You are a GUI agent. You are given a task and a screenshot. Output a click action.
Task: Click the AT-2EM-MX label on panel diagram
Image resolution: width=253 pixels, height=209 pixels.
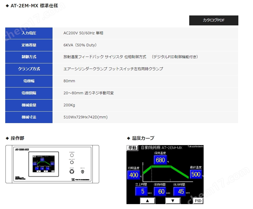point(22,150)
